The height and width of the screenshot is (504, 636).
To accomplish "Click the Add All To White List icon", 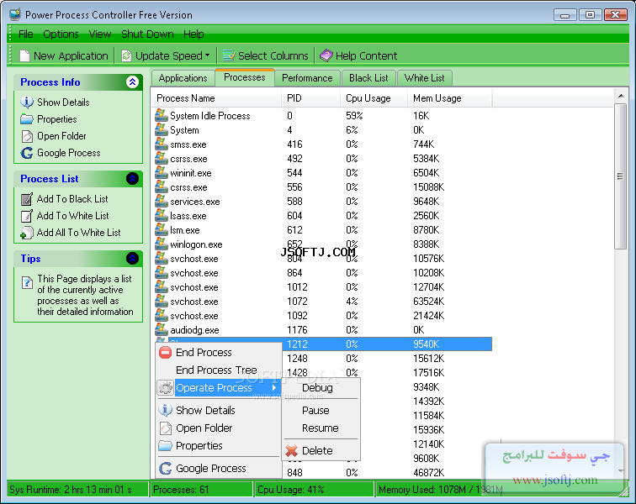I will (27, 233).
